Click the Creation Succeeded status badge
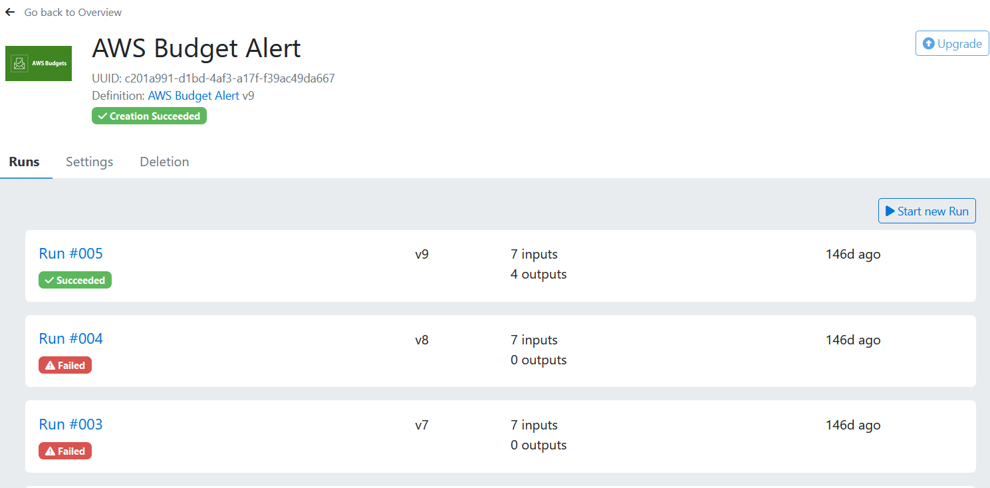 tap(149, 116)
